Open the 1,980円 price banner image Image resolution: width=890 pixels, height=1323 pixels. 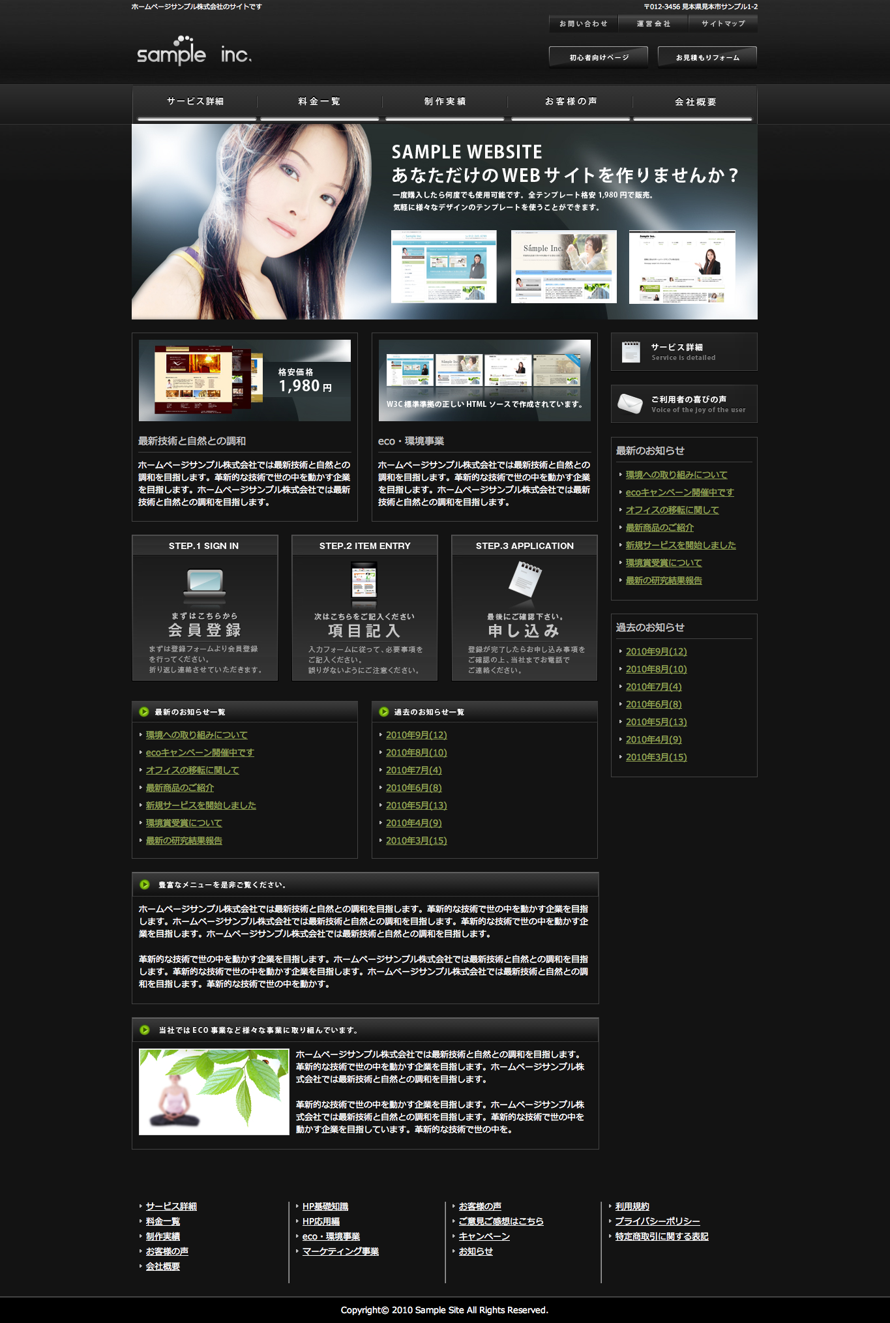(x=245, y=380)
